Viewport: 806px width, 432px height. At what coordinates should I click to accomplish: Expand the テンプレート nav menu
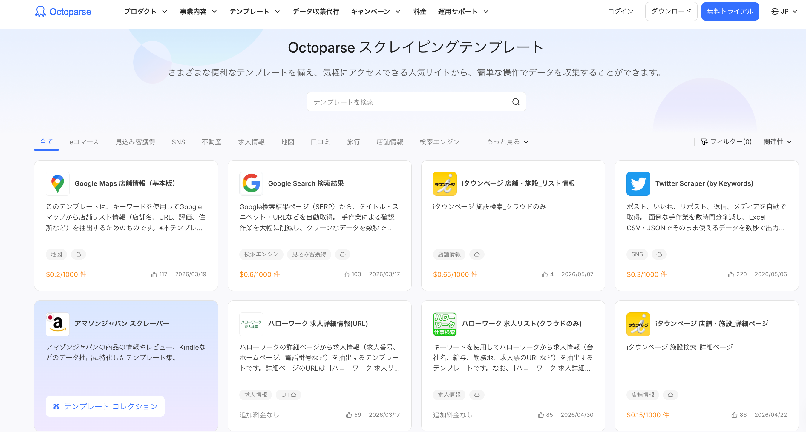click(255, 12)
